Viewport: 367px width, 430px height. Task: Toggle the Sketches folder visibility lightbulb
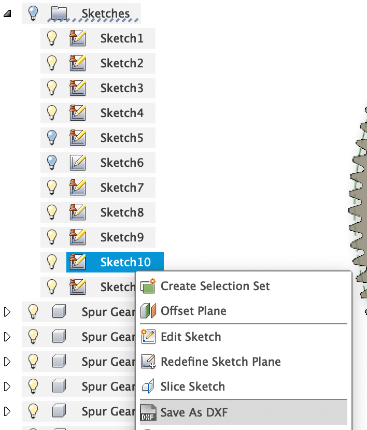click(x=33, y=13)
